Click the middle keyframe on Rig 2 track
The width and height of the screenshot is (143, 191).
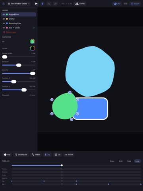pyautogui.click(x=108, y=184)
